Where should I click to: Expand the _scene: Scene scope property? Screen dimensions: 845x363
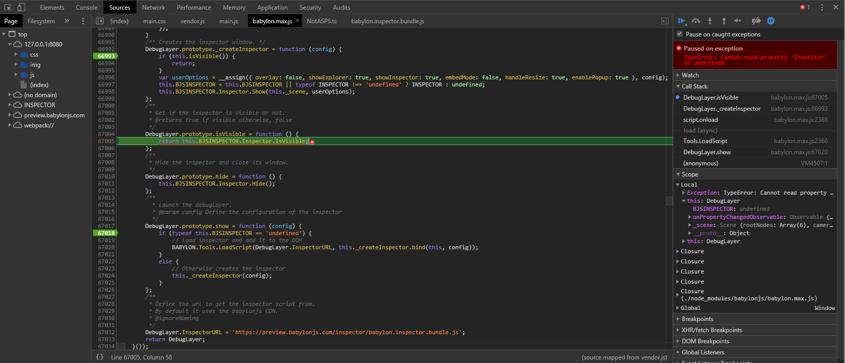[x=689, y=225]
